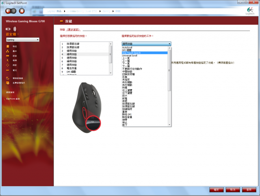Select 降低 DPI option
260x196 pixels.
[145, 114]
